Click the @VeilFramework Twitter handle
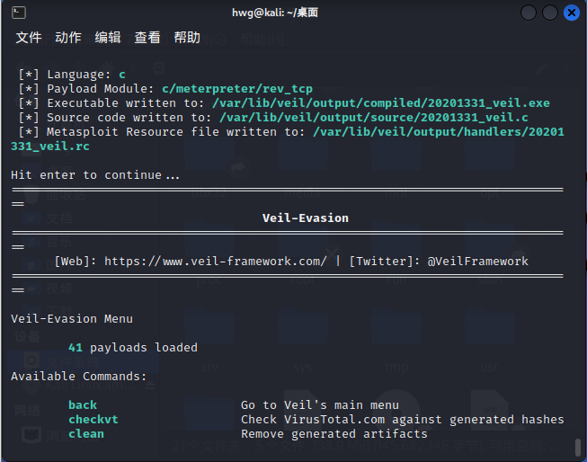 [477, 262]
